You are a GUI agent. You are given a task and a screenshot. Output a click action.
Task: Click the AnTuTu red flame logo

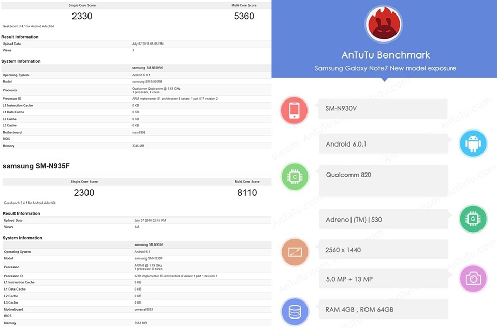pyautogui.click(x=384, y=24)
